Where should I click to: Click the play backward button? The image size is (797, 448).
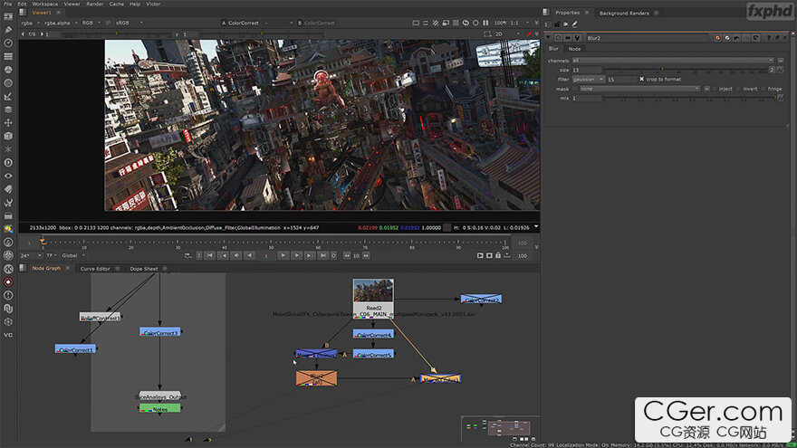tap(249, 255)
